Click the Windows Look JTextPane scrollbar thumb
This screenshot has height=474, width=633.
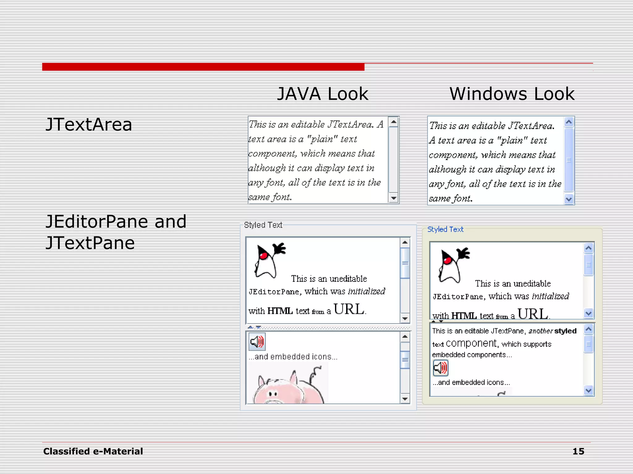tap(588, 343)
